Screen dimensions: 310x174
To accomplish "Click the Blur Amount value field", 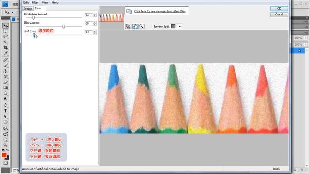I will pos(88,24).
